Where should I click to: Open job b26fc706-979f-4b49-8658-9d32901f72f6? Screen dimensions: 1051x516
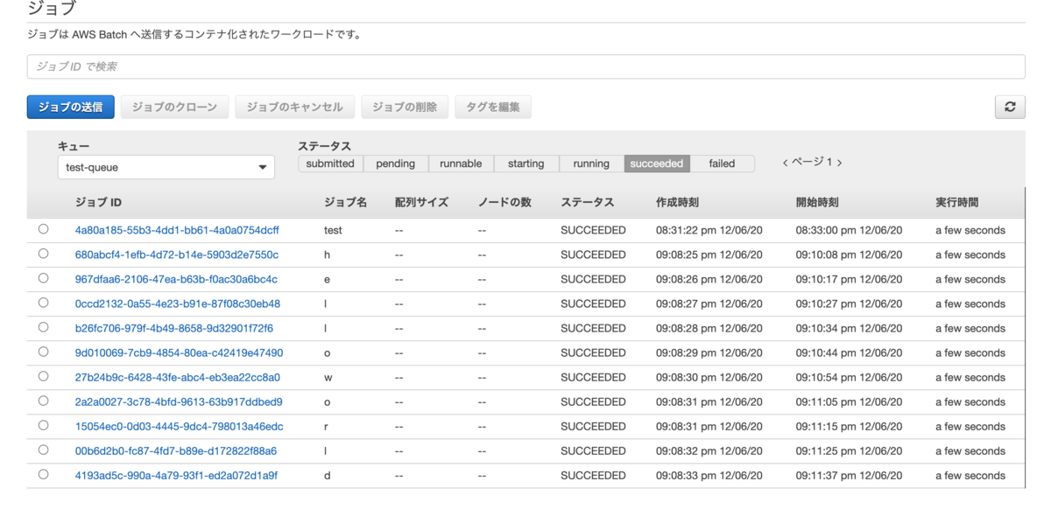tap(174, 328)
